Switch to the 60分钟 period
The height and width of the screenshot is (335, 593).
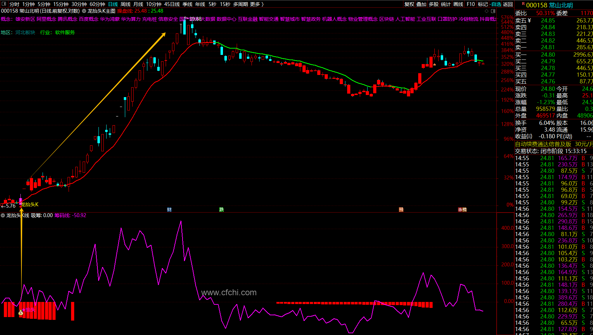click(97, 4)
